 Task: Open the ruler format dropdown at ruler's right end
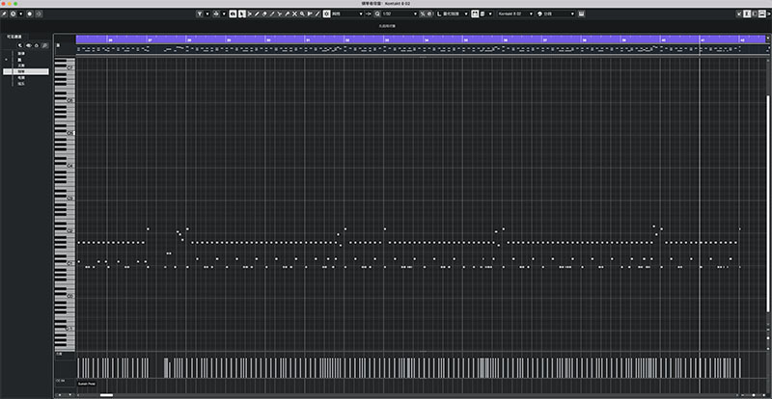pyautogui.click(x=768, y=37)
